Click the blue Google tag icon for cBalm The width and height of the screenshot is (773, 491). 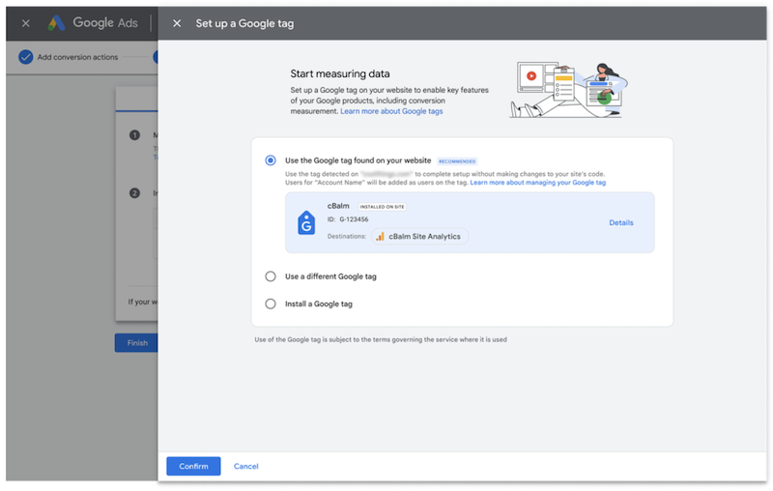point(306,223)
